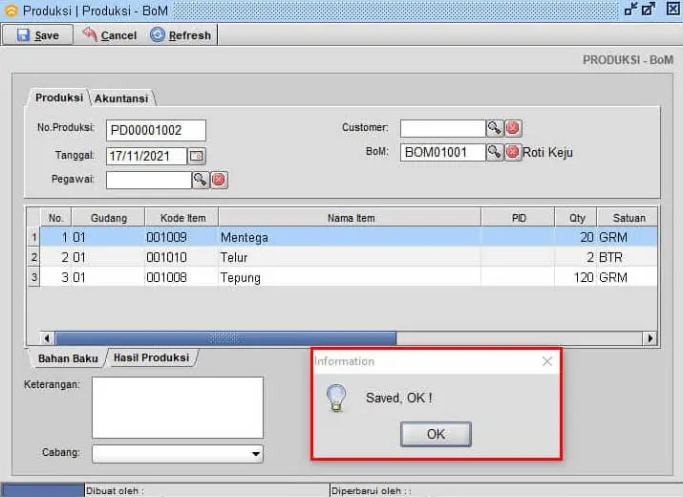
Task: Clear the BoM field with the red icon
Action: (x=512, y=152)
